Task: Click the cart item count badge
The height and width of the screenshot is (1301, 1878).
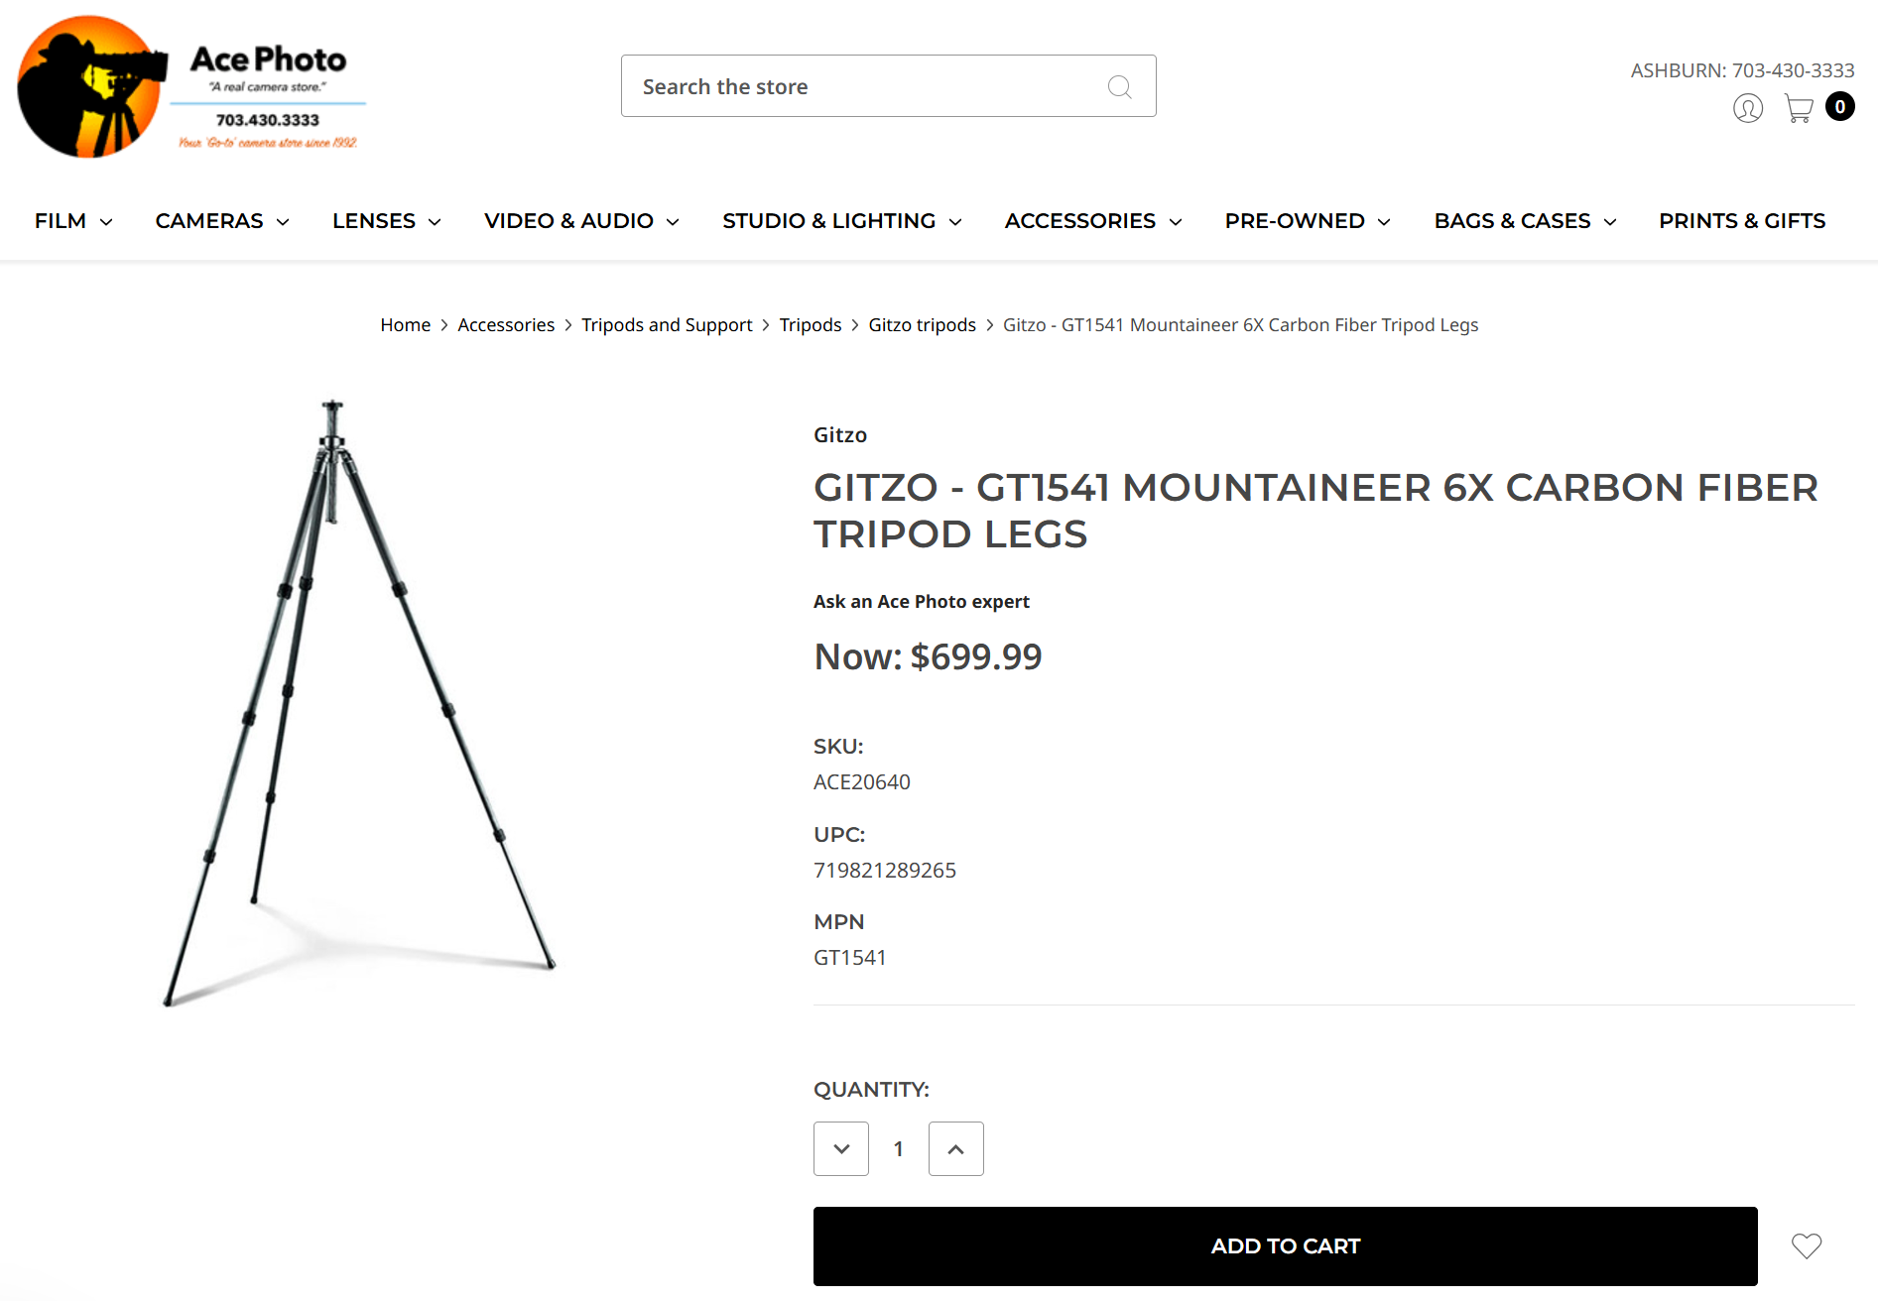Action: [x=1840, y=107]
